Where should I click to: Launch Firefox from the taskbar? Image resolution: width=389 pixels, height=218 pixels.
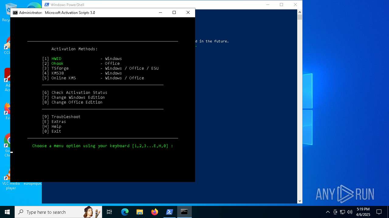[155, 212]
